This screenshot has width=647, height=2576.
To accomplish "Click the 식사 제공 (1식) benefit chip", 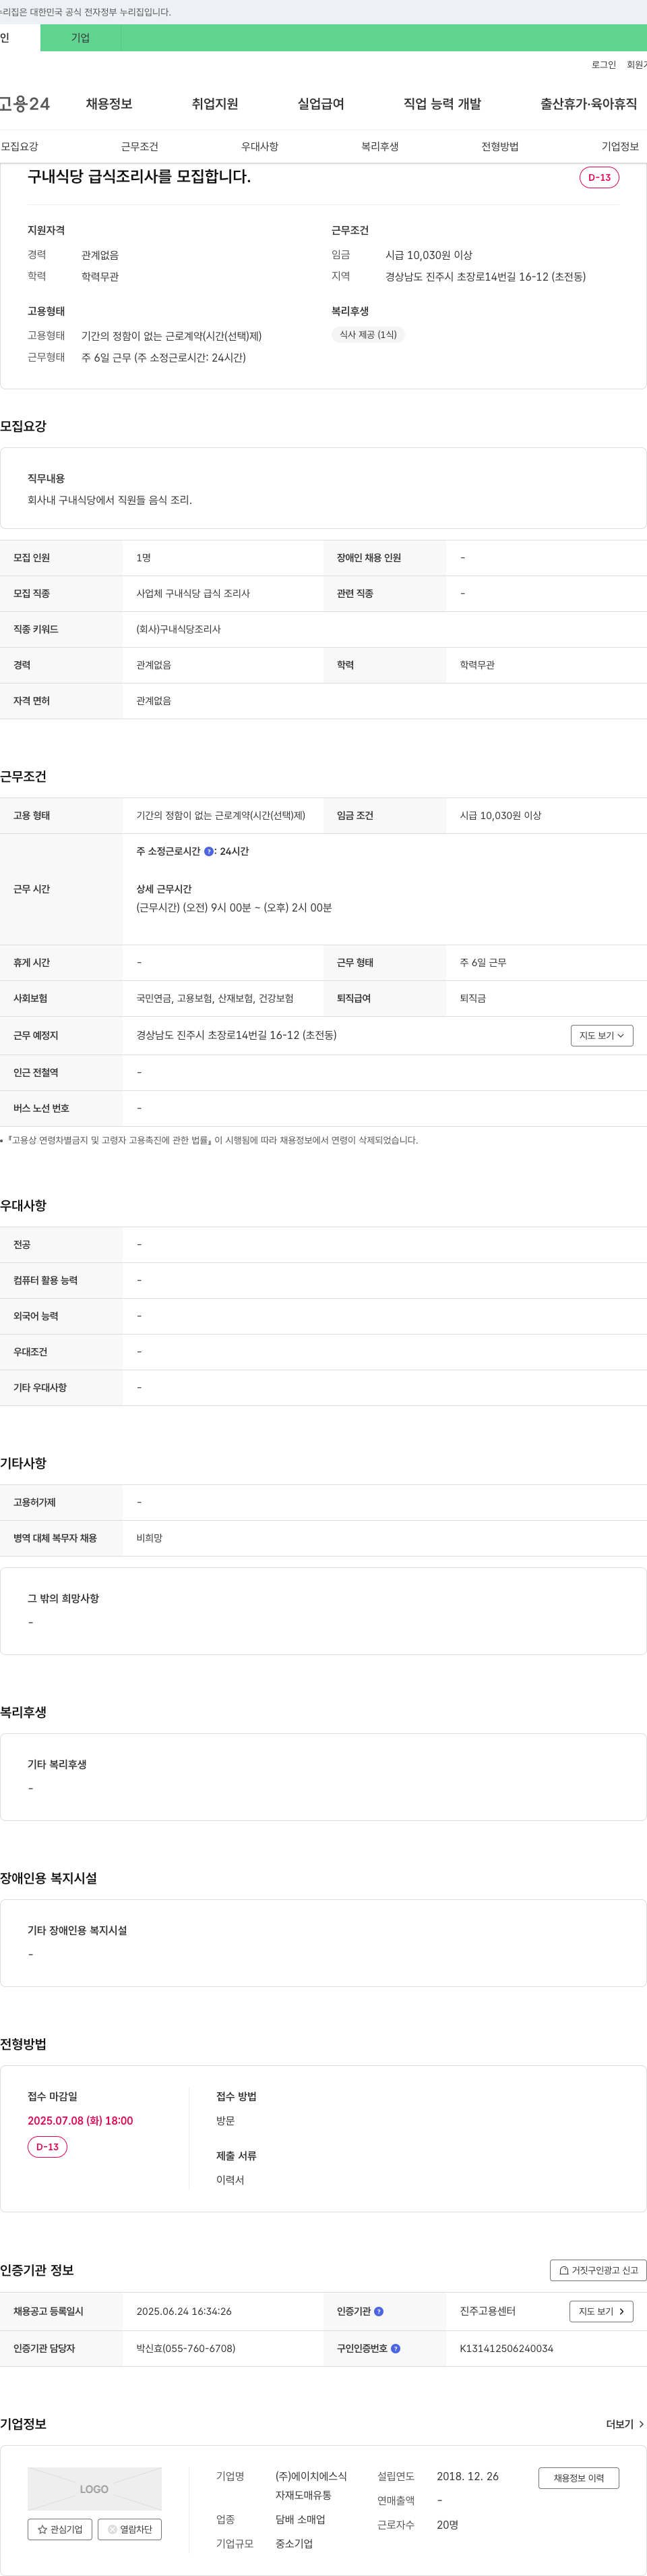I will (x=367, y=335).
